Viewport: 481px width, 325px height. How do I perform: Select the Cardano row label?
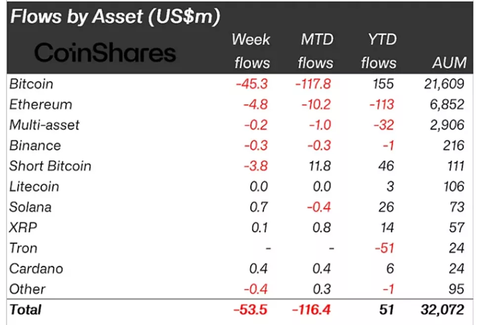[36, 269]
